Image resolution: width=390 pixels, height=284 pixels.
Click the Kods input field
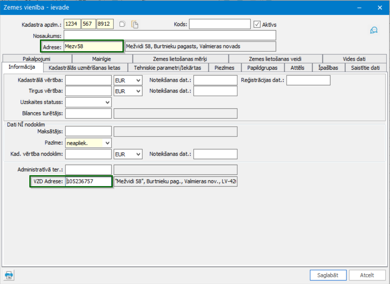(220, 24)
